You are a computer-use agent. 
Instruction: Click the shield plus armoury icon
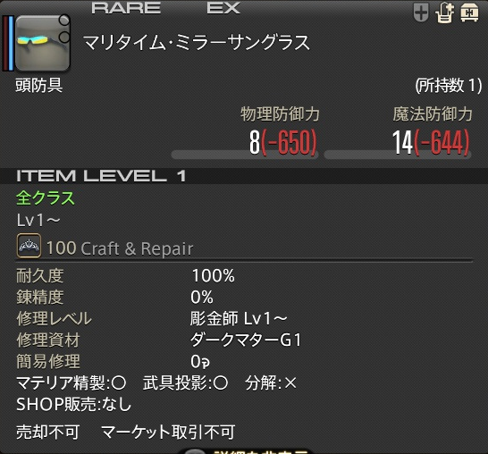click(x=421, y=13)
